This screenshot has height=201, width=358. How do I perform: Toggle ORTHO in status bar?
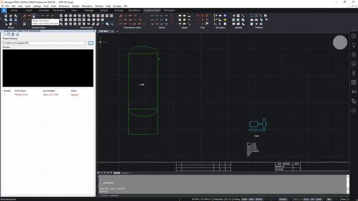pos(258,199)
